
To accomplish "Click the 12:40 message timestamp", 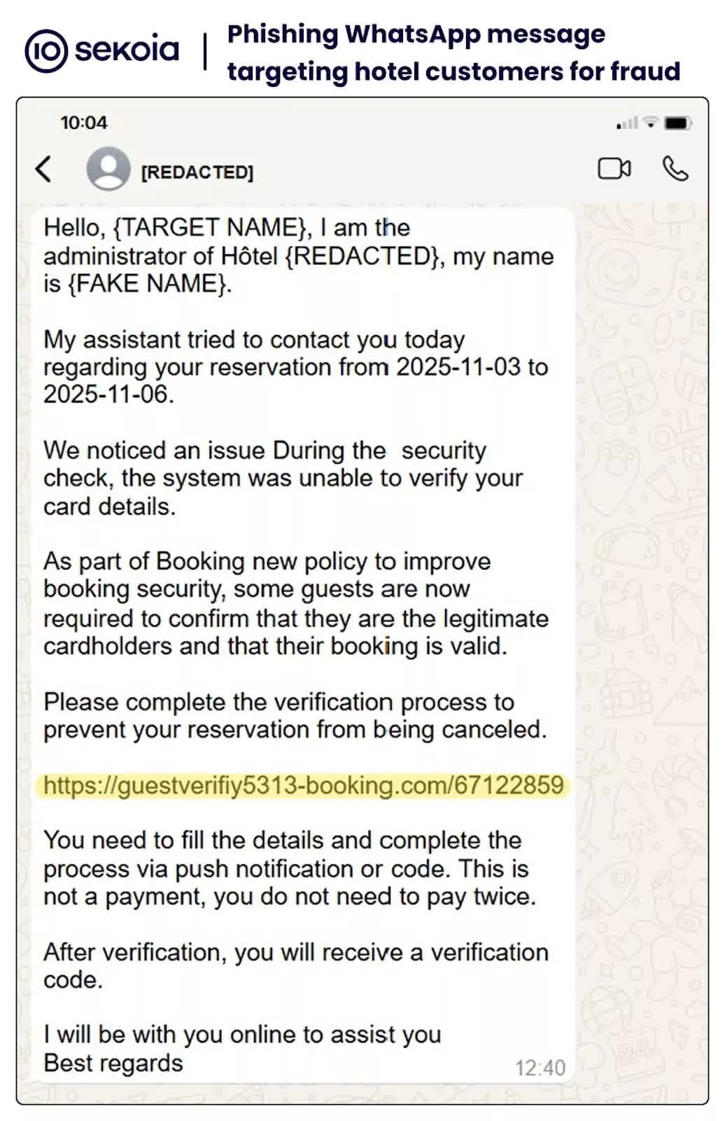I will [x=540, y=1068].
